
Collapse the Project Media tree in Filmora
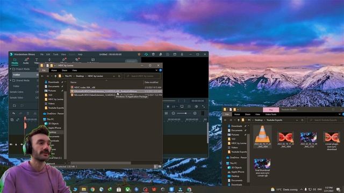[11, 69]
